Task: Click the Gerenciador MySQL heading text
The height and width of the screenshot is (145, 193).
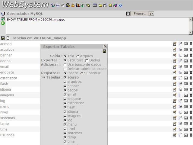Action: pos(25,14)
